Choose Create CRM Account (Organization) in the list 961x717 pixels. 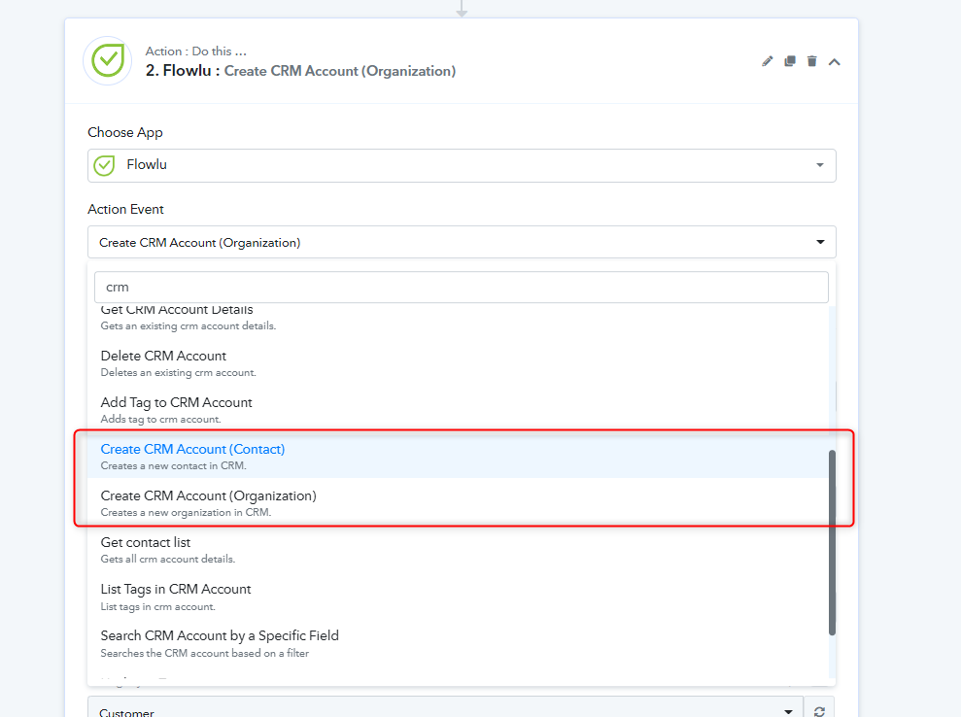[459, 503]
